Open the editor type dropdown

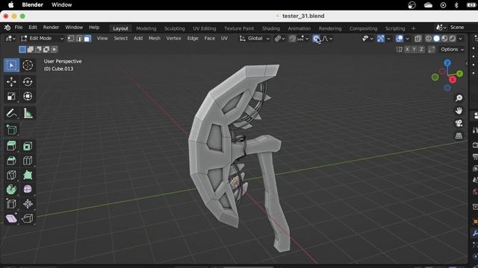pos(10,39)
